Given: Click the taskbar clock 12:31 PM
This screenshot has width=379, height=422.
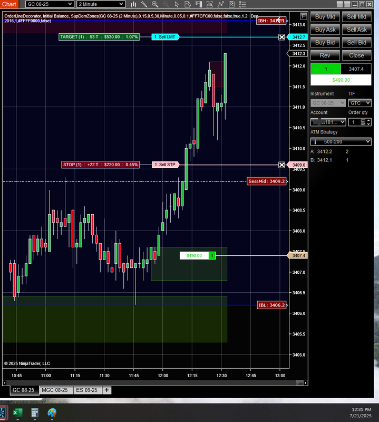Looking at the screenshot, I should (x=361, y=410).
